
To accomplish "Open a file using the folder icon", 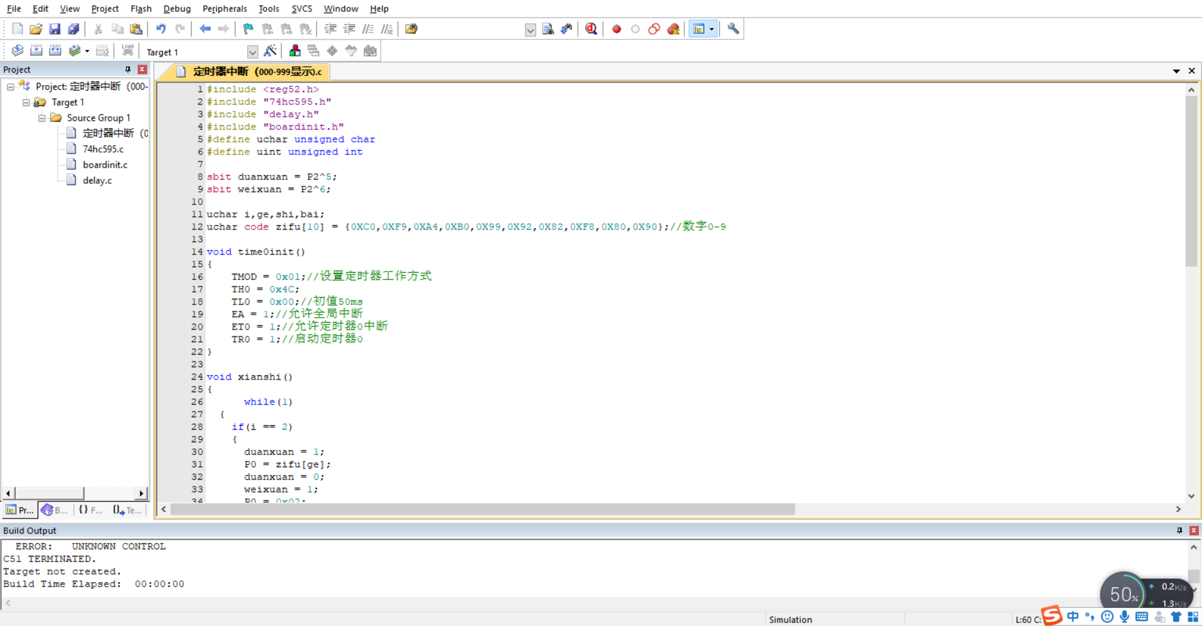I will pyautogui.click(x=36, y=29).
